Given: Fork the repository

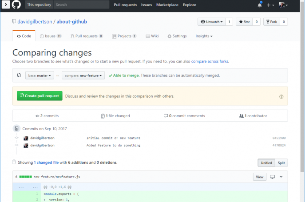Looking at the screenshot, I should point(272,22).
